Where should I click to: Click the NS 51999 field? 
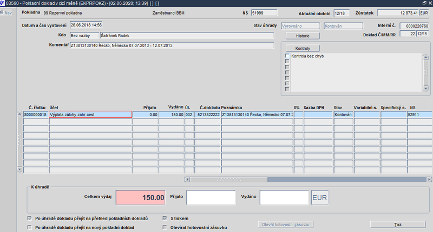264,13
